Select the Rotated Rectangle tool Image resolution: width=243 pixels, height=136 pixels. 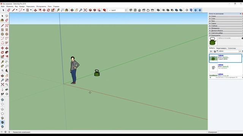7,30
